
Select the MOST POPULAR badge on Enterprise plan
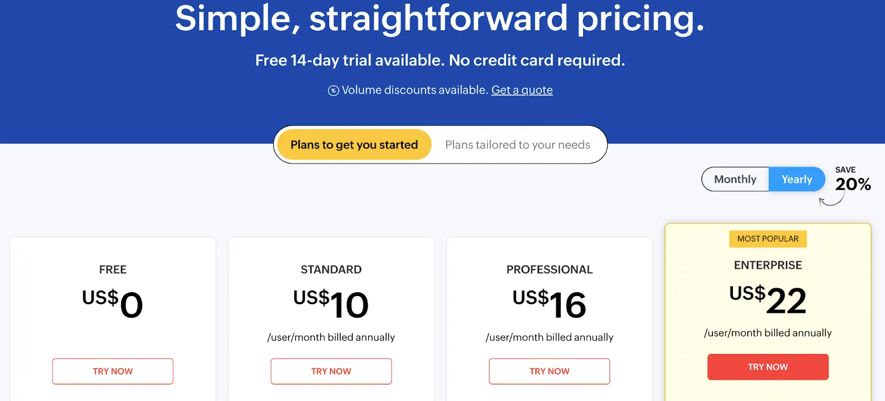tap(768, 239)
